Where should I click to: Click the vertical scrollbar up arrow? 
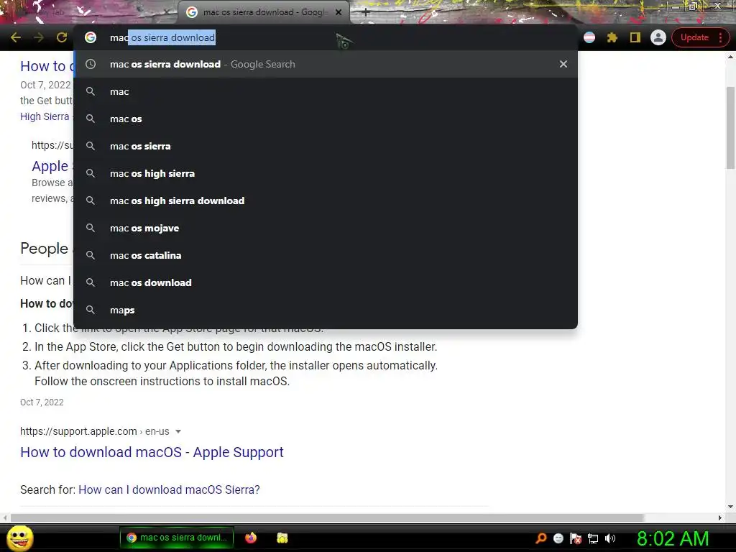coord(730,57)
